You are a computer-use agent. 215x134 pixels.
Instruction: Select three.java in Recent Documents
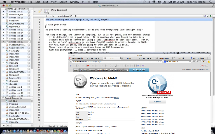13,104
